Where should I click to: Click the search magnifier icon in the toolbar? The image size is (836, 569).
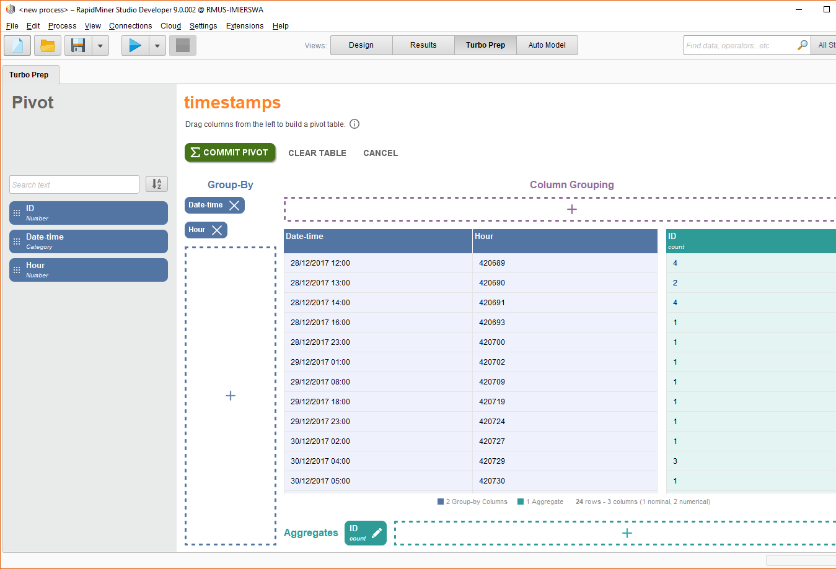(x=803, y=45)
